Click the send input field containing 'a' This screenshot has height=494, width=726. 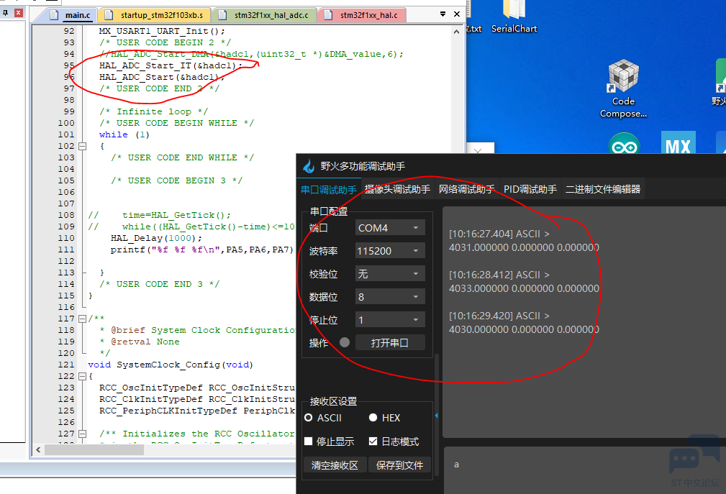tap(585, 470)
